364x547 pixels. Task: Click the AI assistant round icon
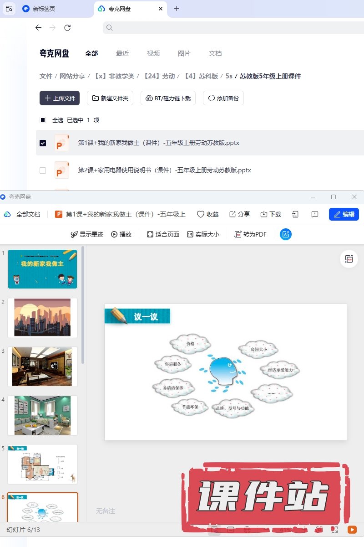286,234
